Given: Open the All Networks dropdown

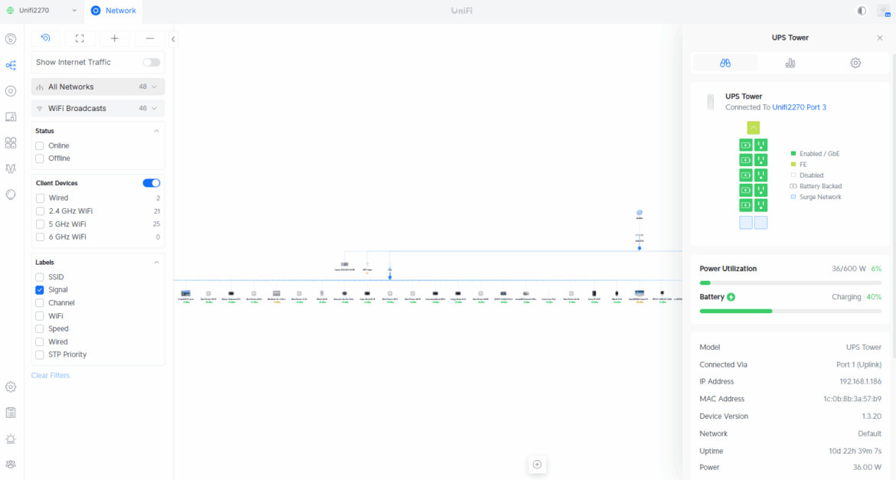Looking at the screenshot, I should coord(98,87).
